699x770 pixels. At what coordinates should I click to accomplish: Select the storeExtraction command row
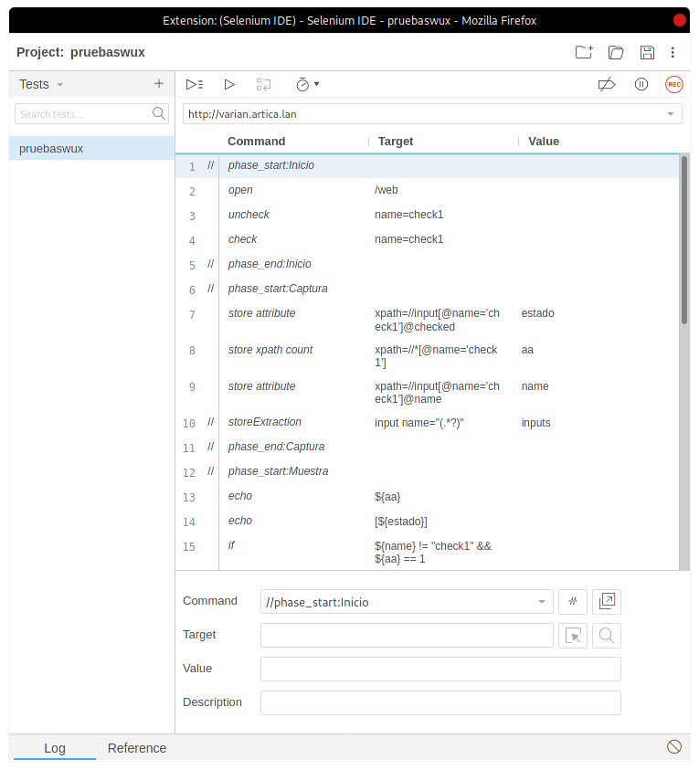pyautogui.click(x=427, y=422)
